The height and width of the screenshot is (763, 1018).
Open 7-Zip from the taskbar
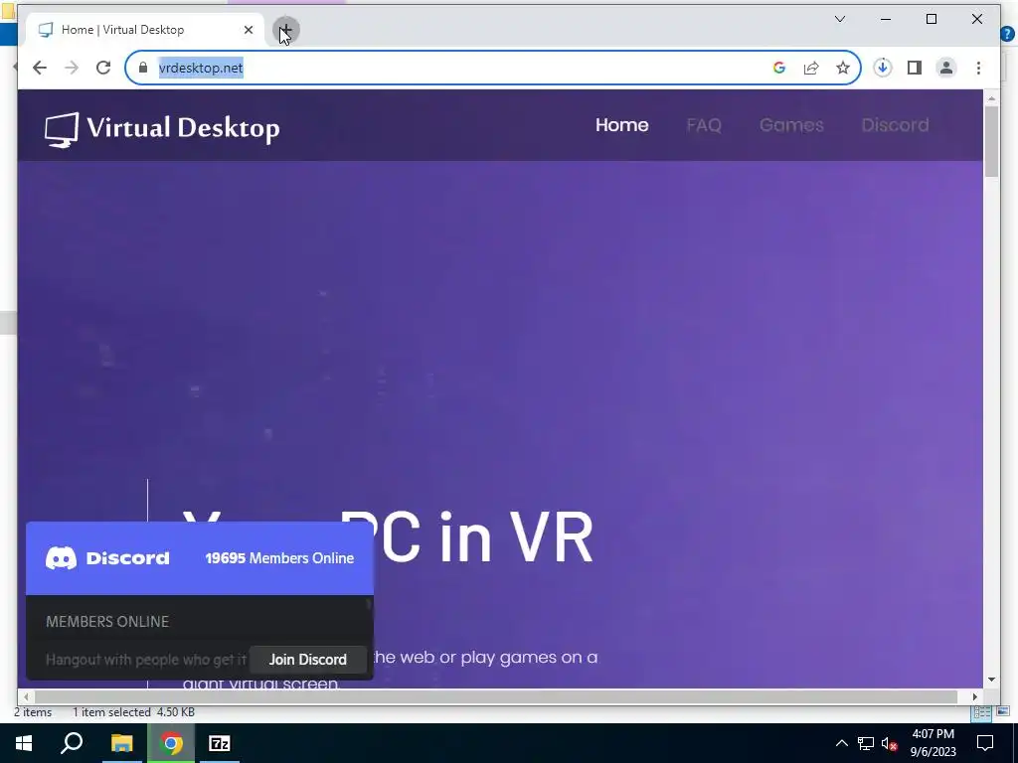click(220, 743)
